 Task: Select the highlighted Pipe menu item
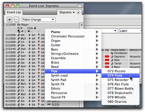tap(73, 71)
